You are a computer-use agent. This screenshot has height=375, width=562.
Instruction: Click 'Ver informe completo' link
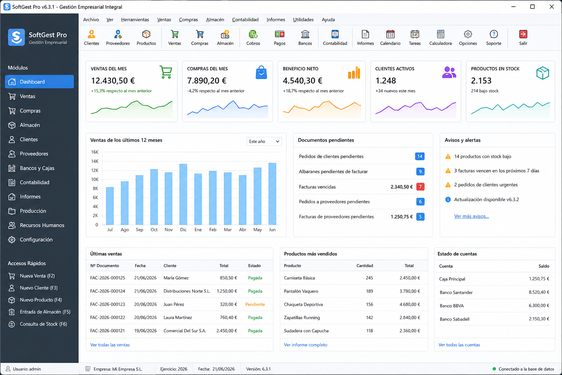[x=306, y=345]
